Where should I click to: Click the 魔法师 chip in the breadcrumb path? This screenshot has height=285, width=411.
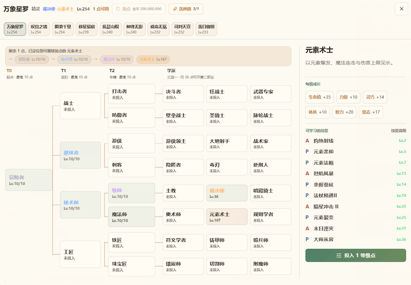click(117, 60)
